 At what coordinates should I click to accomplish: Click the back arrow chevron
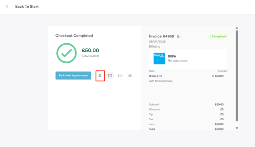pos(7,7)
